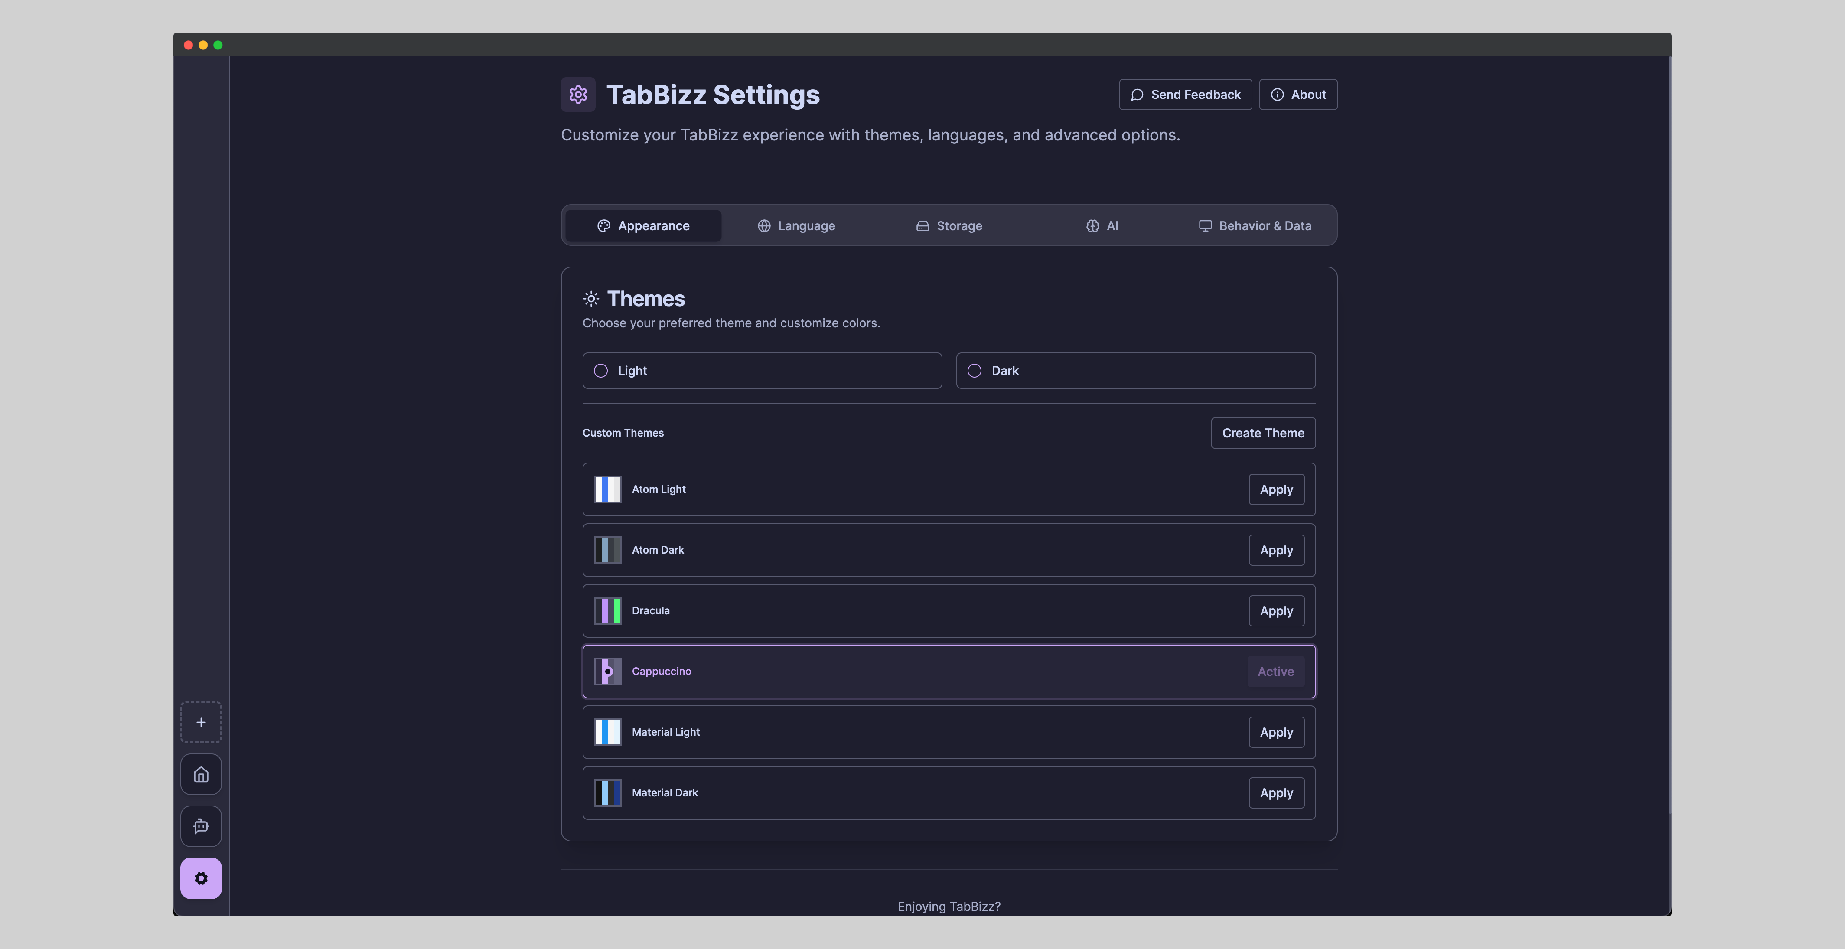
Task: Click the Cappuccino color swatch
Action: click(x=607, y=671)
